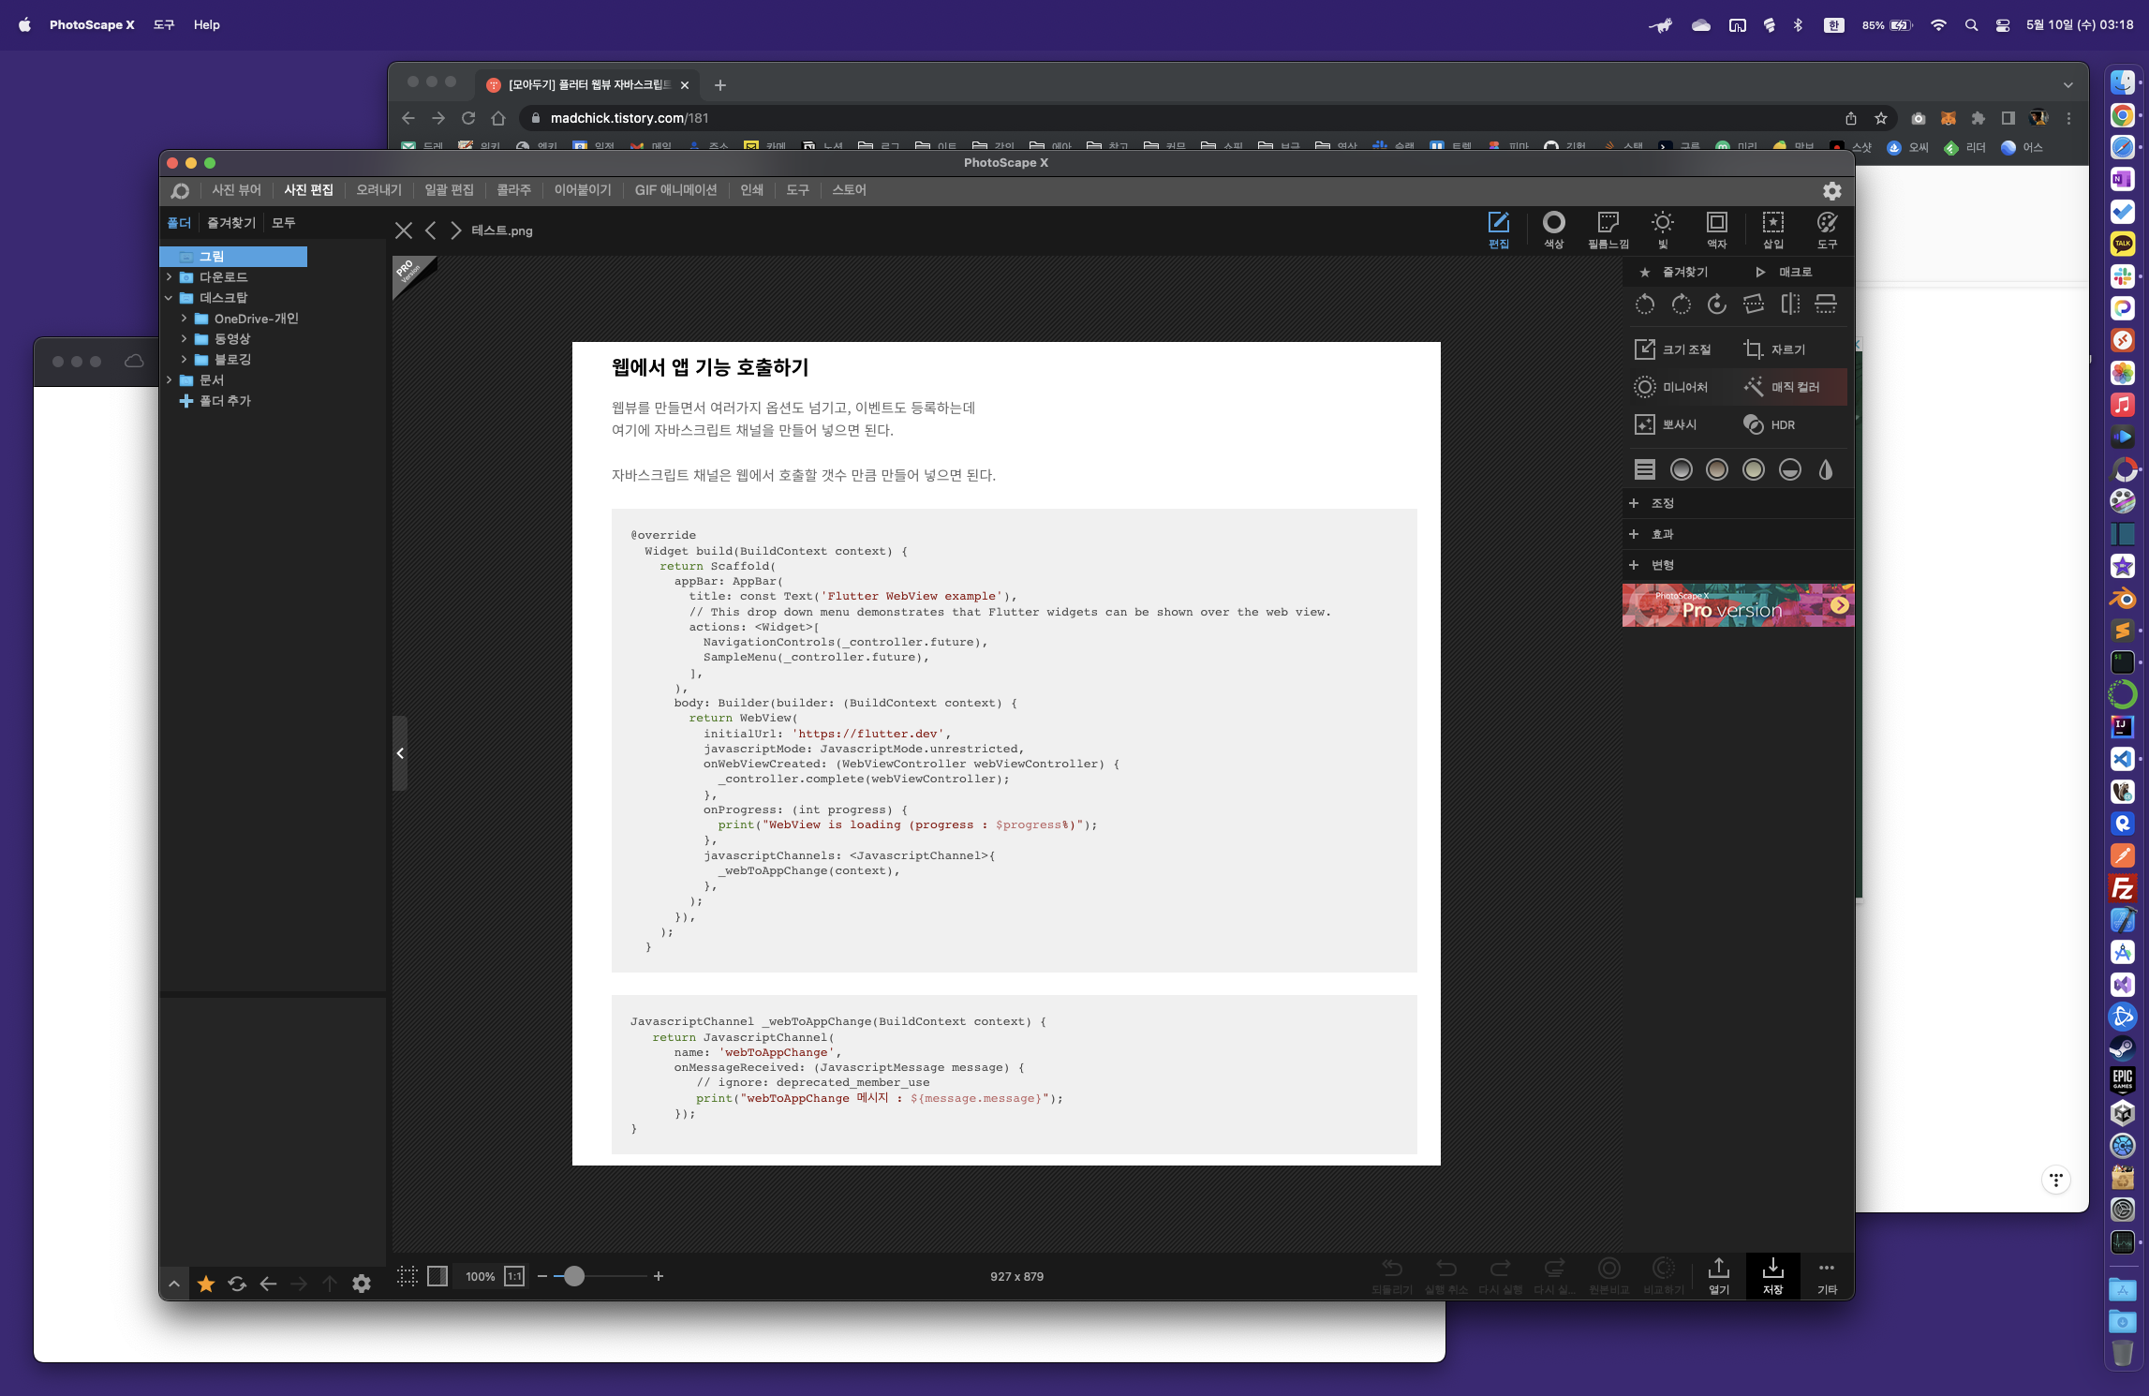The image size is (2149, 1396).
Task: Flip image vertically icon
Action: pos(1826,304)
